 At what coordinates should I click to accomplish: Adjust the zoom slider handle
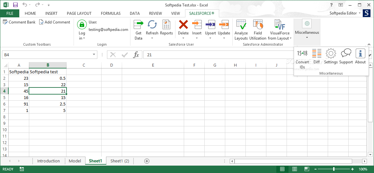coord(334,169)
